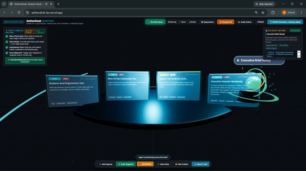
Task: Open a new browser tab
Action: click(58, 4)
